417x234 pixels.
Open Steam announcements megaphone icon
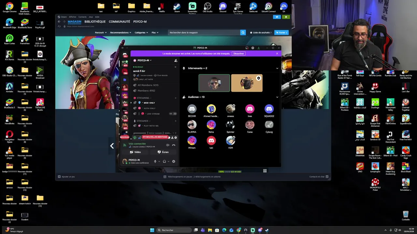point(277,17)
